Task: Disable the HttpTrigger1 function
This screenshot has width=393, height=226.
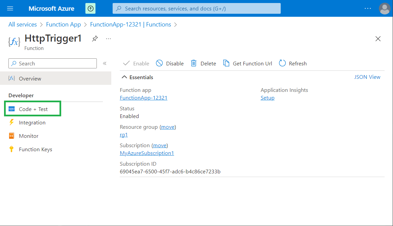Action: [170, 63]
